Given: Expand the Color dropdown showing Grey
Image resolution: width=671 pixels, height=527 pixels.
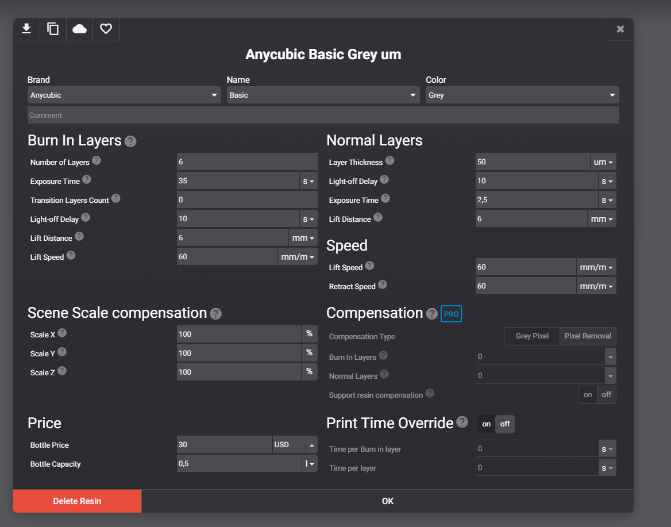Looking at the screenshot, I should [x=522, y=95].
